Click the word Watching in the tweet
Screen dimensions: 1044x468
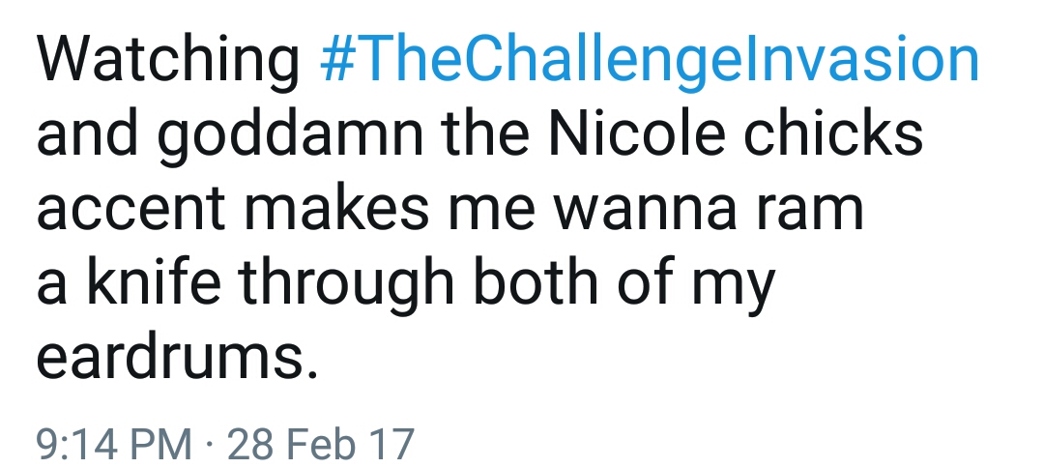tap(168, 60)
